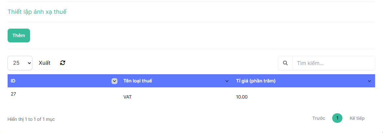The width and height of the screenshot is (383, 133).
Task: Expand the Tỉ giá (phần trăm) column chevron
Action: tap(369, 81)
